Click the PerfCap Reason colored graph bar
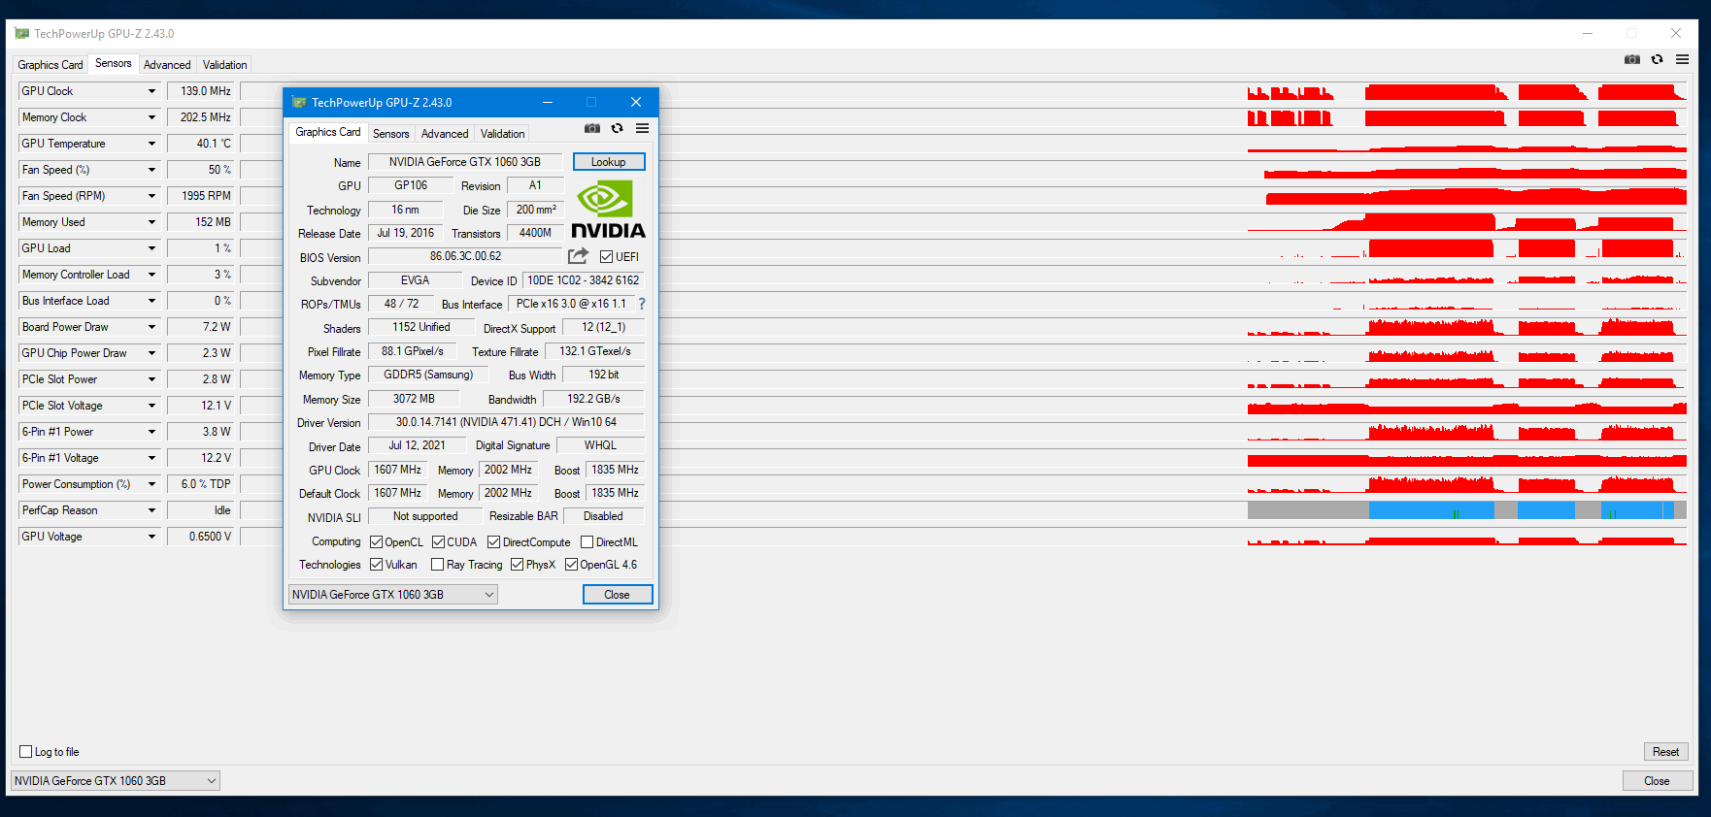Screen dimensions: 1711x817 click(1467, 510)
